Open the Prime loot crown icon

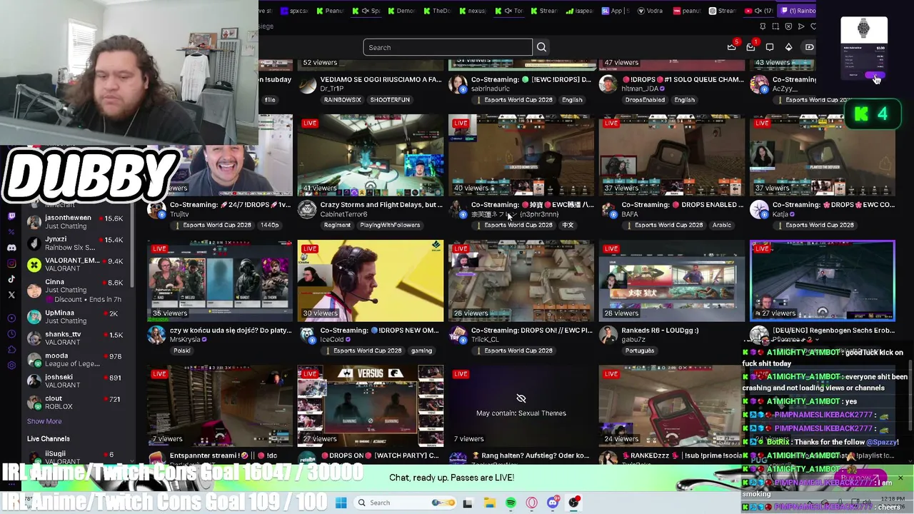coord(731,47)
